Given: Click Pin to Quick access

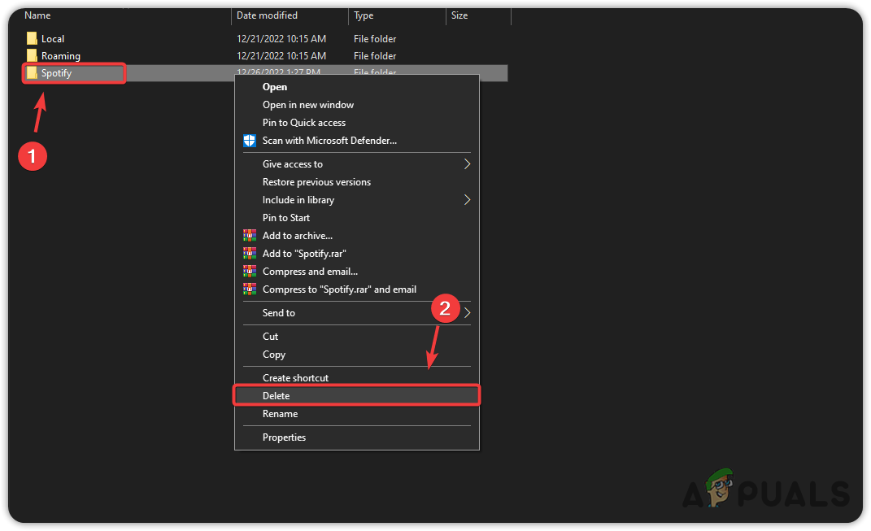Looking at the screenshot, I should pyautogui.click(x=303, y=123).
